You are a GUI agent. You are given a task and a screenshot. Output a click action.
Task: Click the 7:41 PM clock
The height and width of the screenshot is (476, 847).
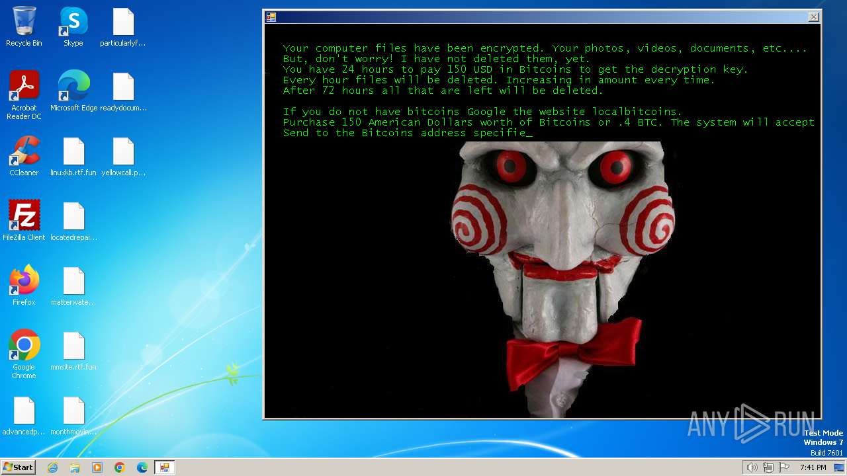pyautogui.click(x=813, y=467)
